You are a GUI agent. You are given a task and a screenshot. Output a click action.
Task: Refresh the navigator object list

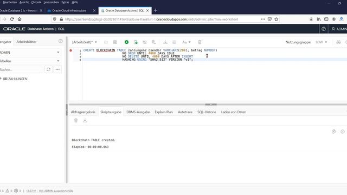[x=48, y=69]
